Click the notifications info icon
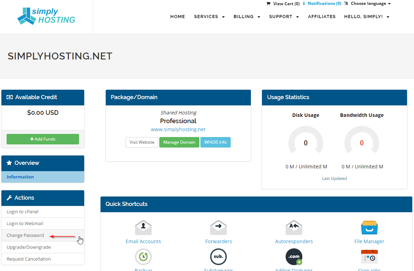The width and height of the screenshot is (414, 271). (x=304, y=3)
